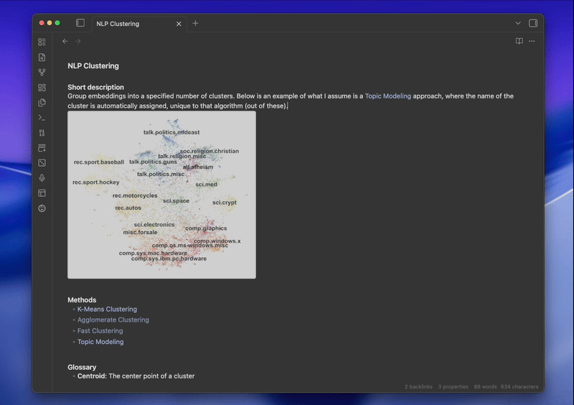Open the graph view from the ribbon

42,73
